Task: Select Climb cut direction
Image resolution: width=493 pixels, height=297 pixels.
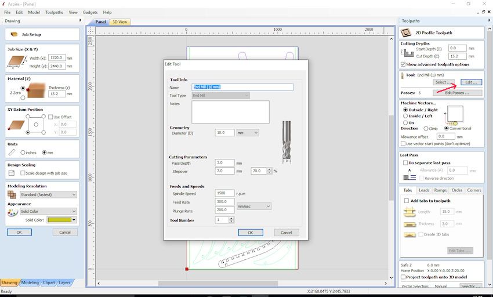Action: (426, 128)
